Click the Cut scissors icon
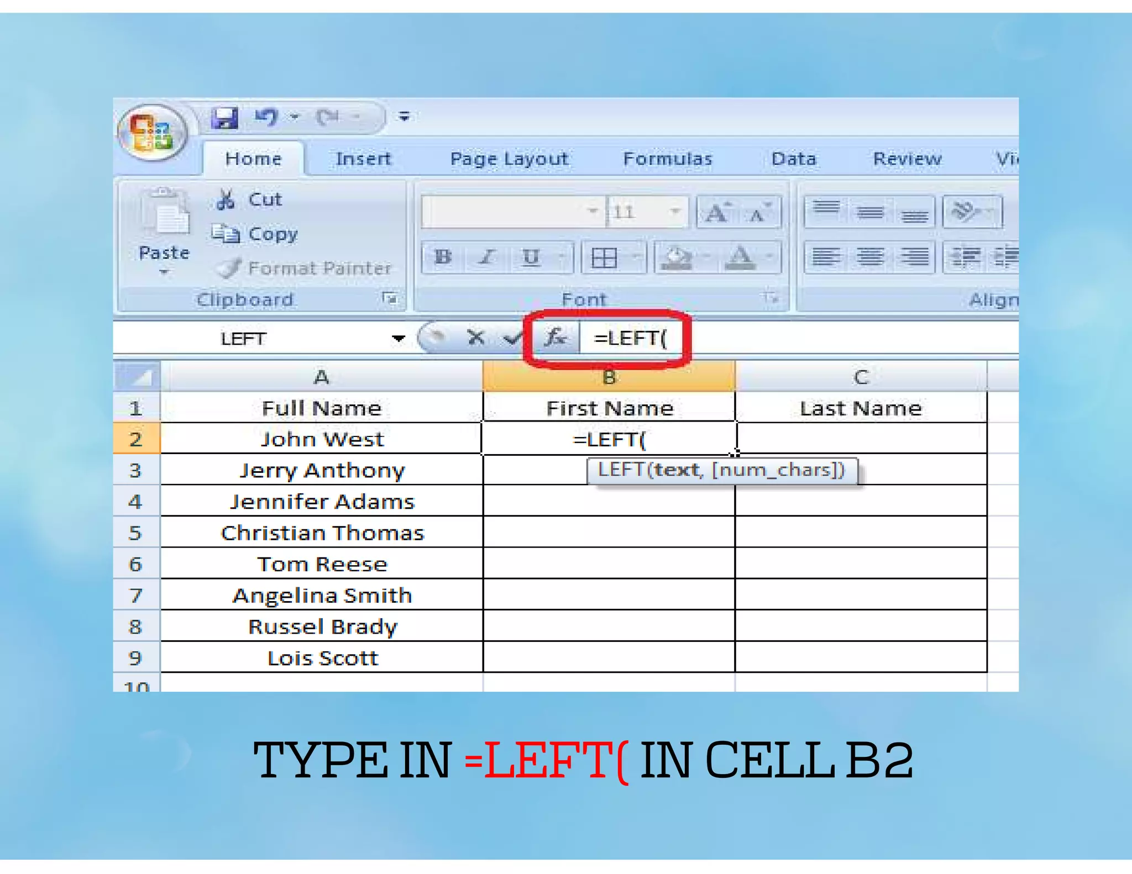1132x874 pixels. (x=226, y=199)
